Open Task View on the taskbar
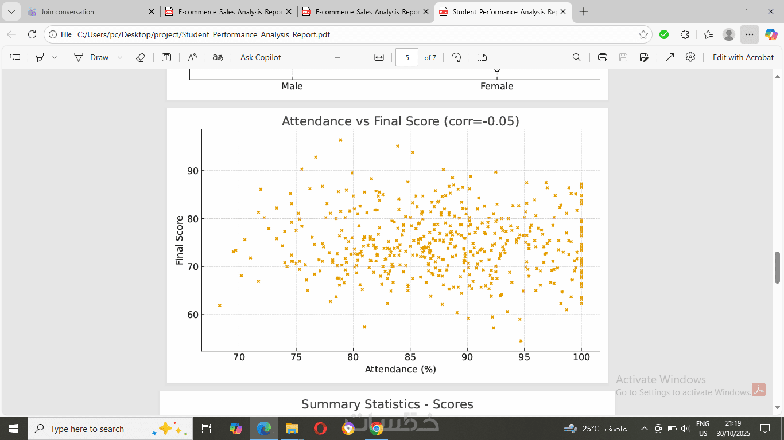784x440 pixels. [206, 429]
